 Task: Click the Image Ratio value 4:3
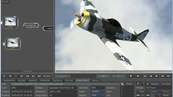coord(63,95)
